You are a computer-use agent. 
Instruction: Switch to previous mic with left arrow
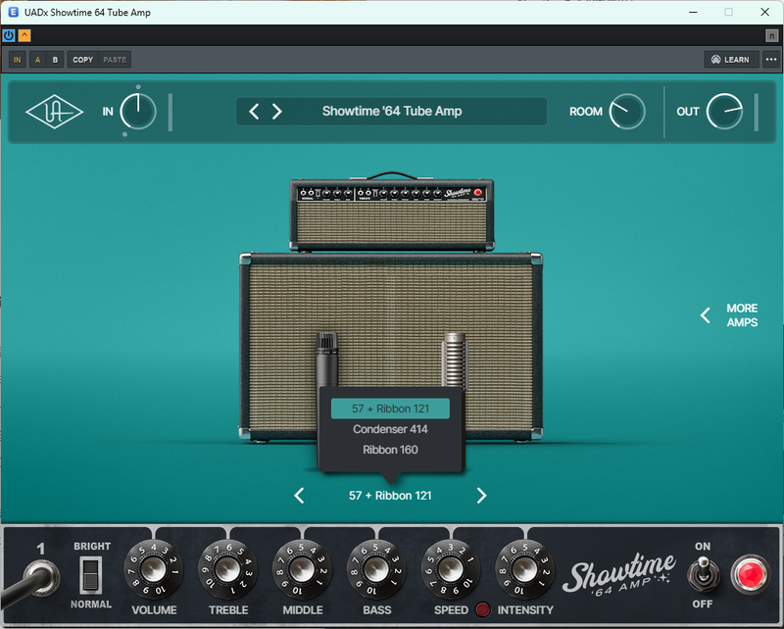299,496
